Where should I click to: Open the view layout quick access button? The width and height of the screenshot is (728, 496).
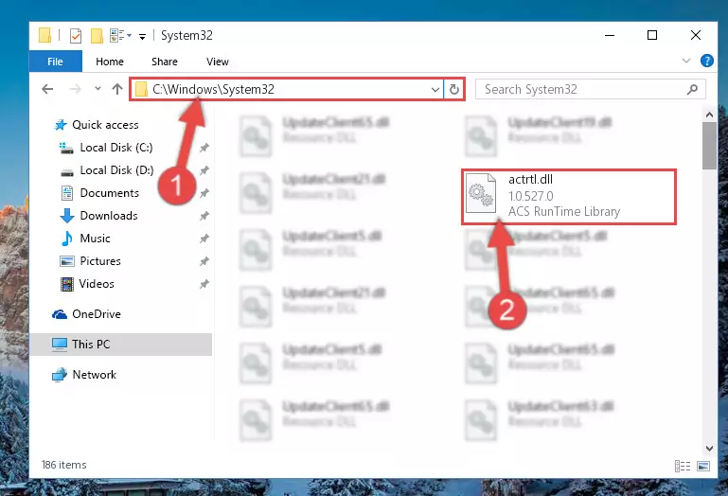tap(121, 35)
